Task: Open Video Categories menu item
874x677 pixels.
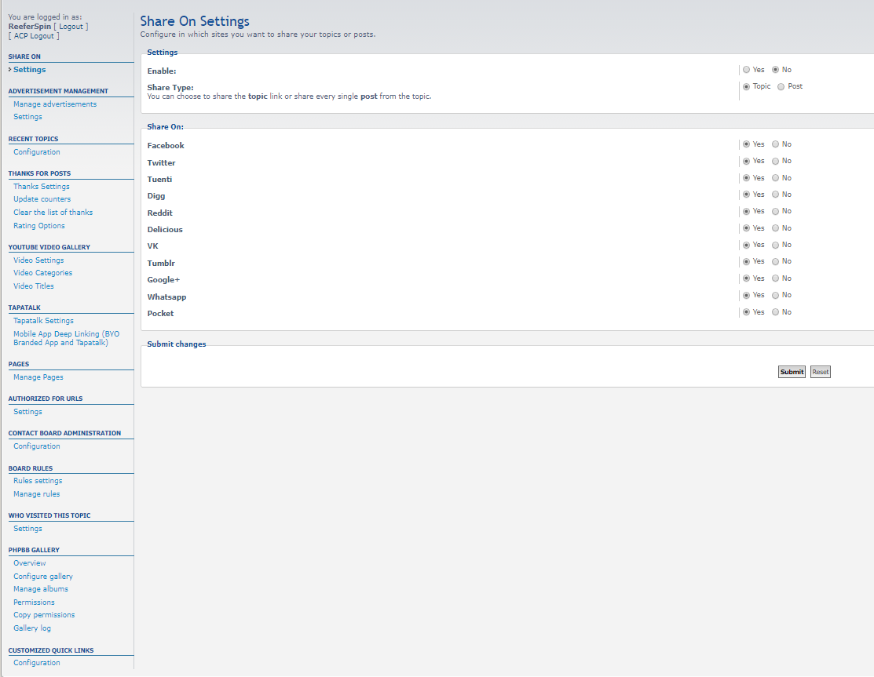Action: pyautogui.click(x=42, y=273)
